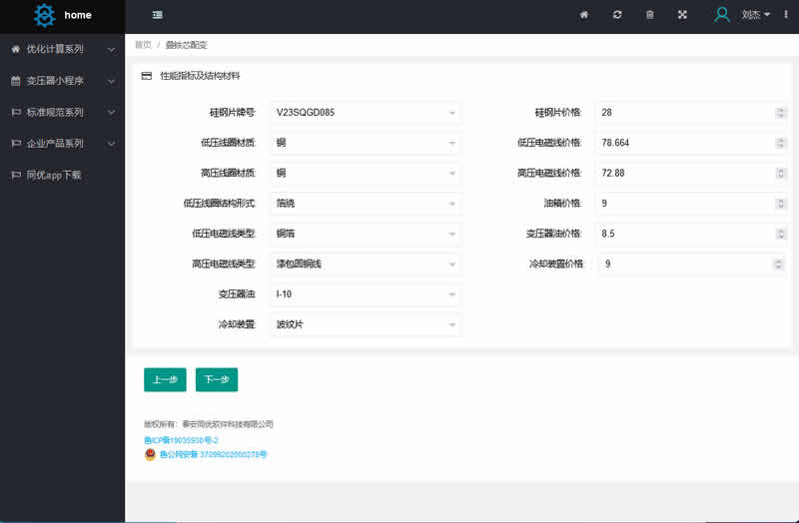Click the trash icon in top bar

[650, 15]
